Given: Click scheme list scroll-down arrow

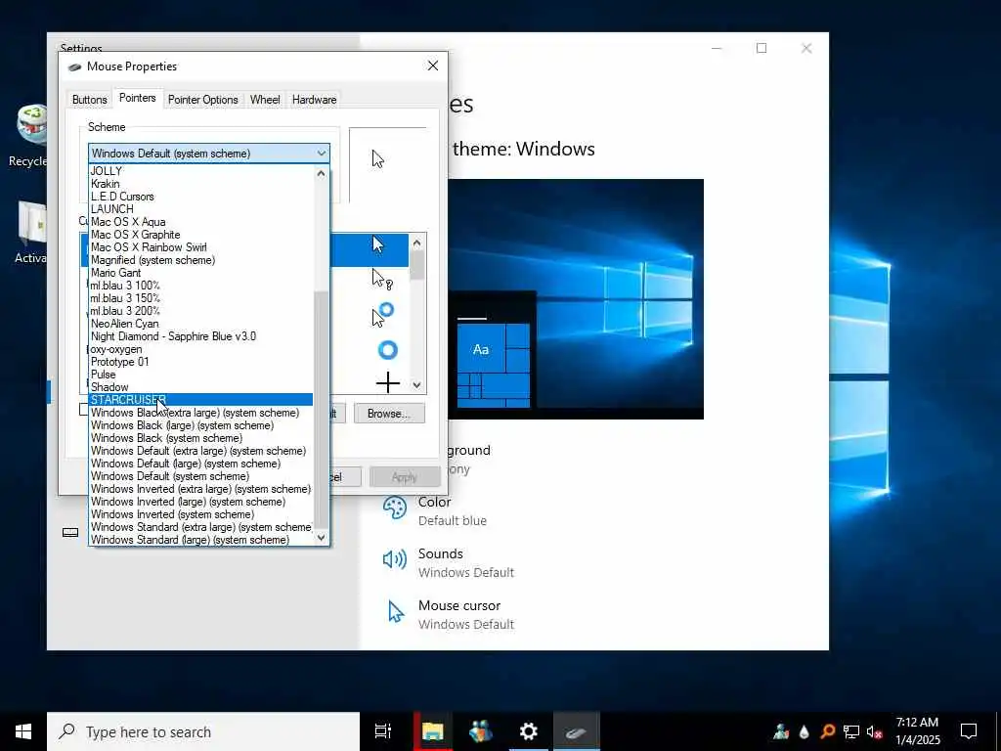Looking at the screenshot, I should point(321,538).
